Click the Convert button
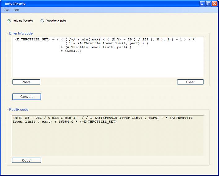 pos(27,97)
